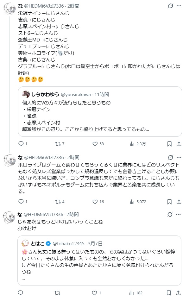This screenshot has width=195, height=301.
Task: View analytics of the 2.3万 views tweet
Action: pos(133,144)
